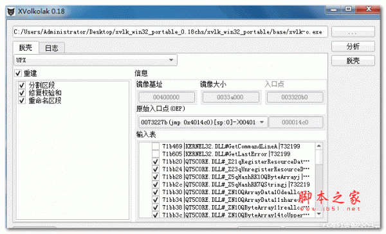Select the row KERNEL32.DLL#GetLastError
386x234 pixels.
click(226, 154)
